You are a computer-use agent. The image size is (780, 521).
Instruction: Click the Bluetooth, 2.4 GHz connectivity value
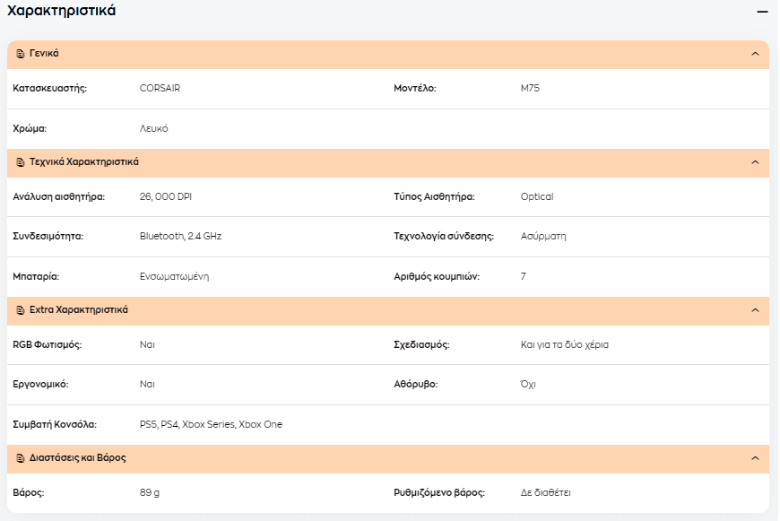[180, 236]
